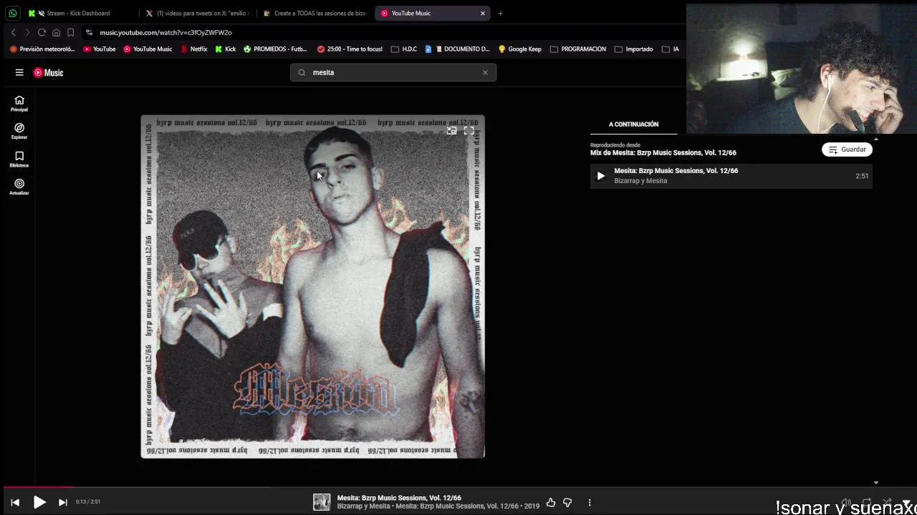917x515 pixels.
Task: Click the WhatsApp icon in the browser
Action: [13, 13]
